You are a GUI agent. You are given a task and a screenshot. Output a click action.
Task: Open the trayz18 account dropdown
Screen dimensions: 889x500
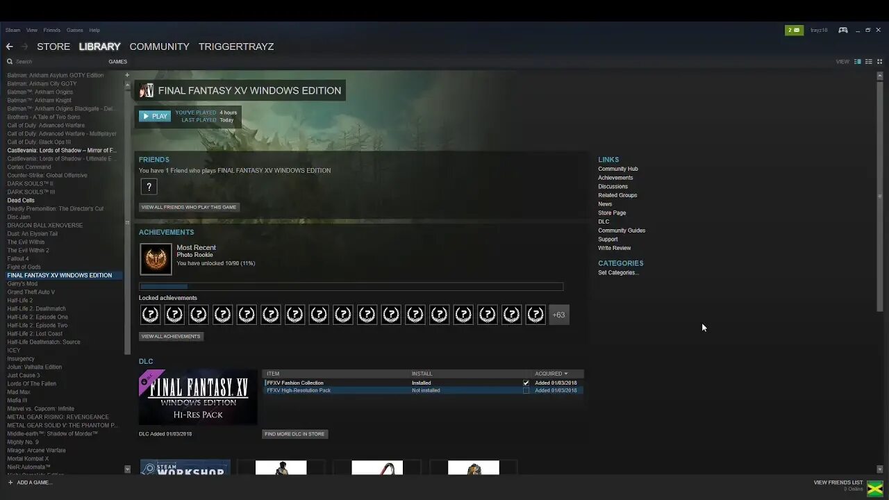819,30
